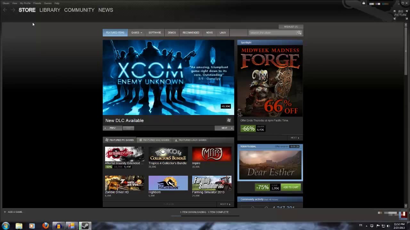This screenshot has height=230, width=410.
Task: Click the download progress bar at the bottom
Action: point(205,216)
